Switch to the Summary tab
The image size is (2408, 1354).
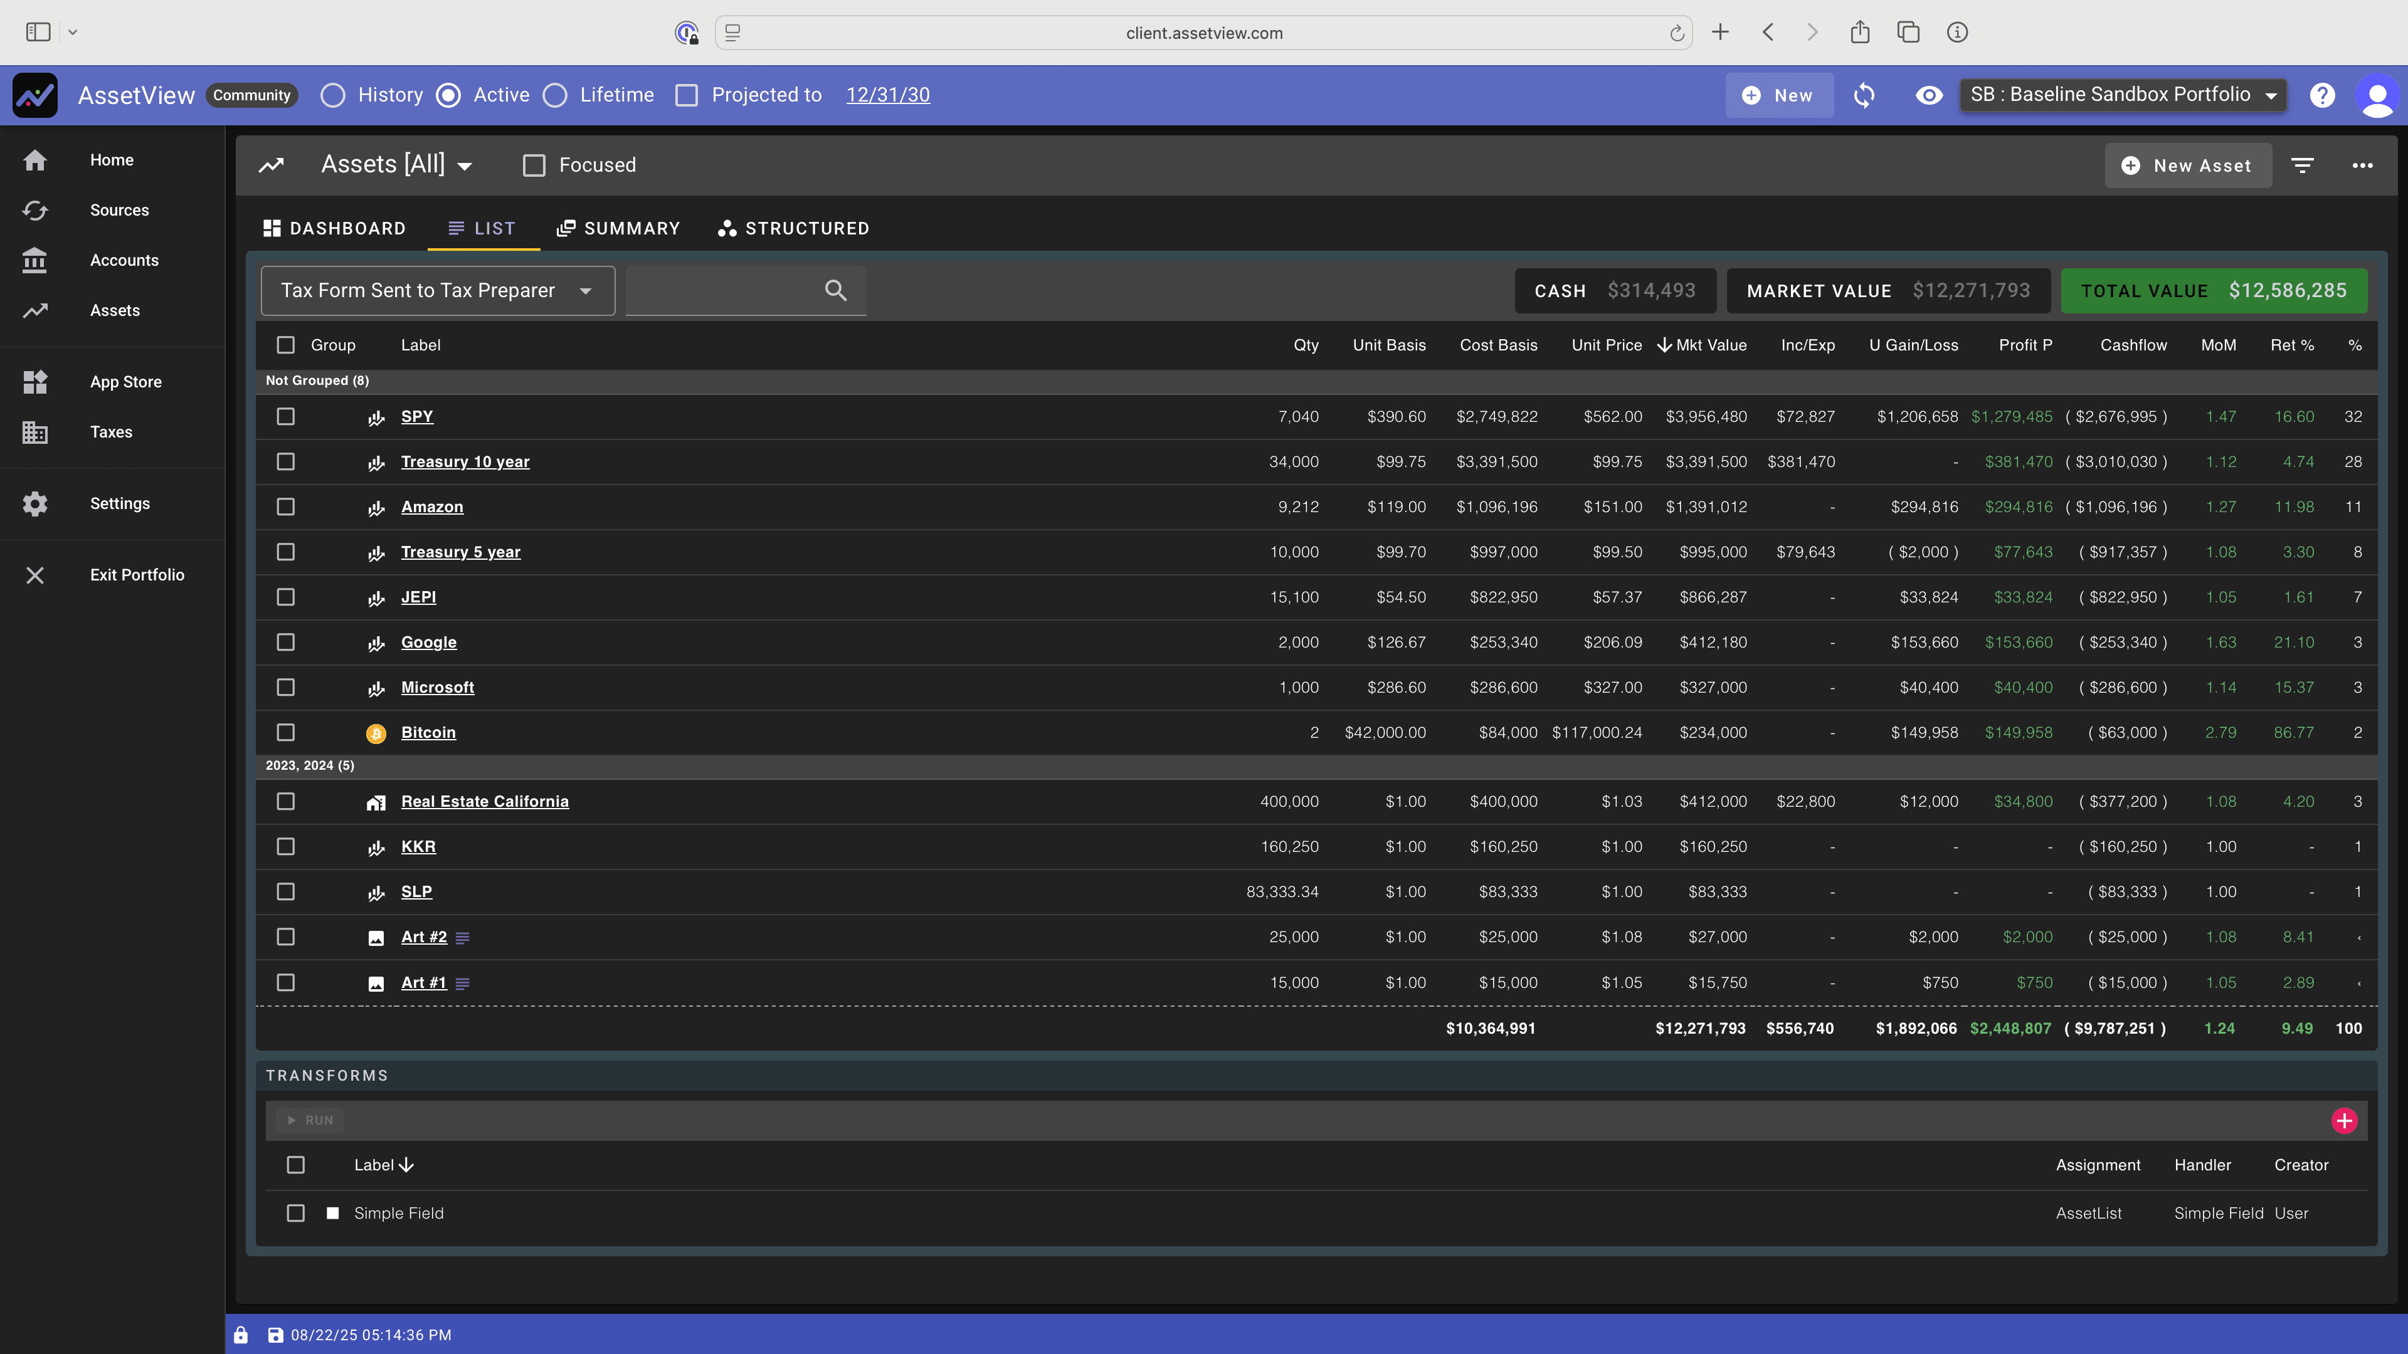coord(618,228)
